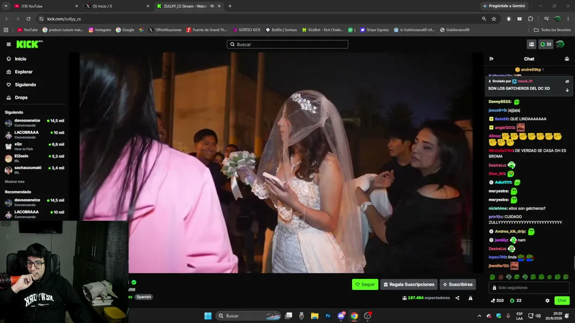Show the chat viewers list icon

click(567, 59)
